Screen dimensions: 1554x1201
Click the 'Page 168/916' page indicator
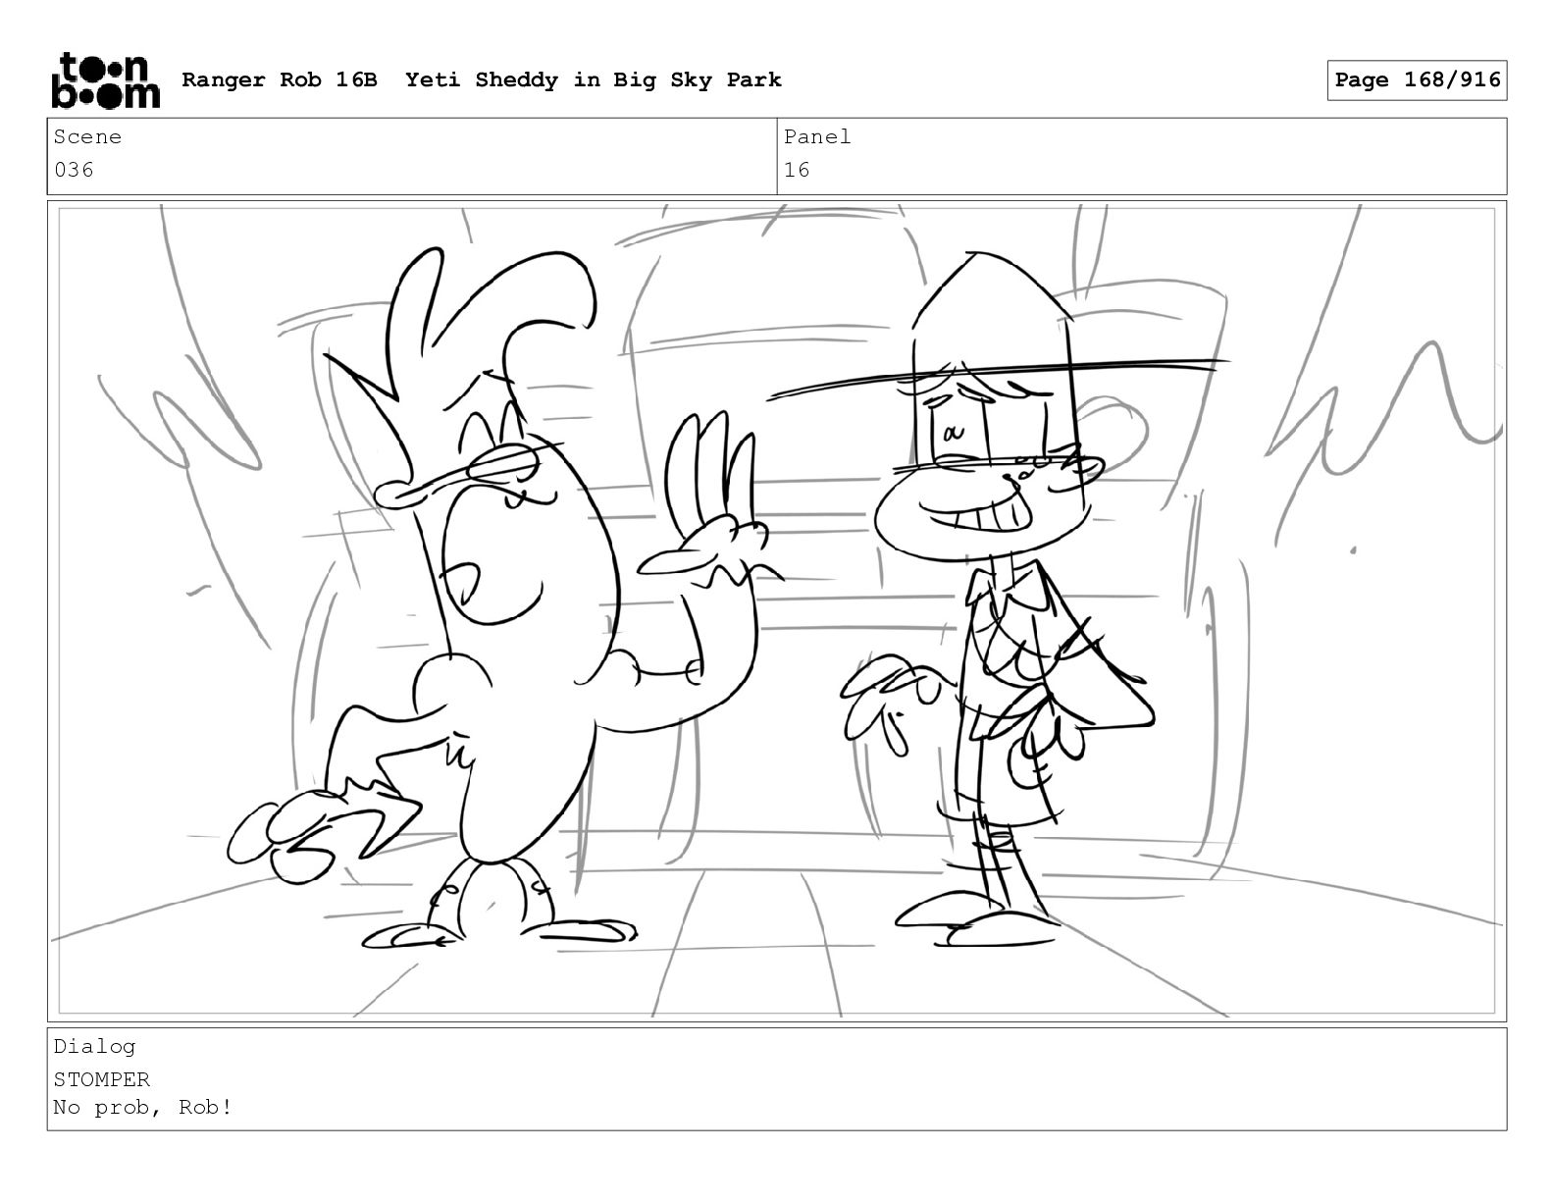1417,79
